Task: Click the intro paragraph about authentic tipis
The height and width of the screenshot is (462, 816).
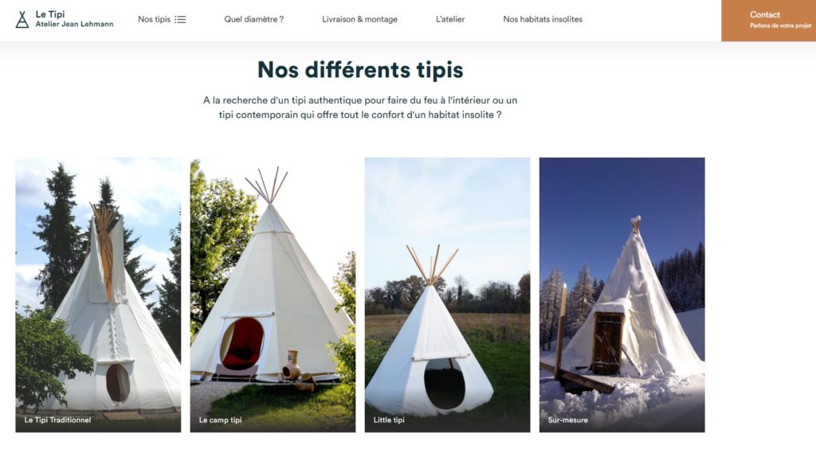Action: click(x=360, y=108)
